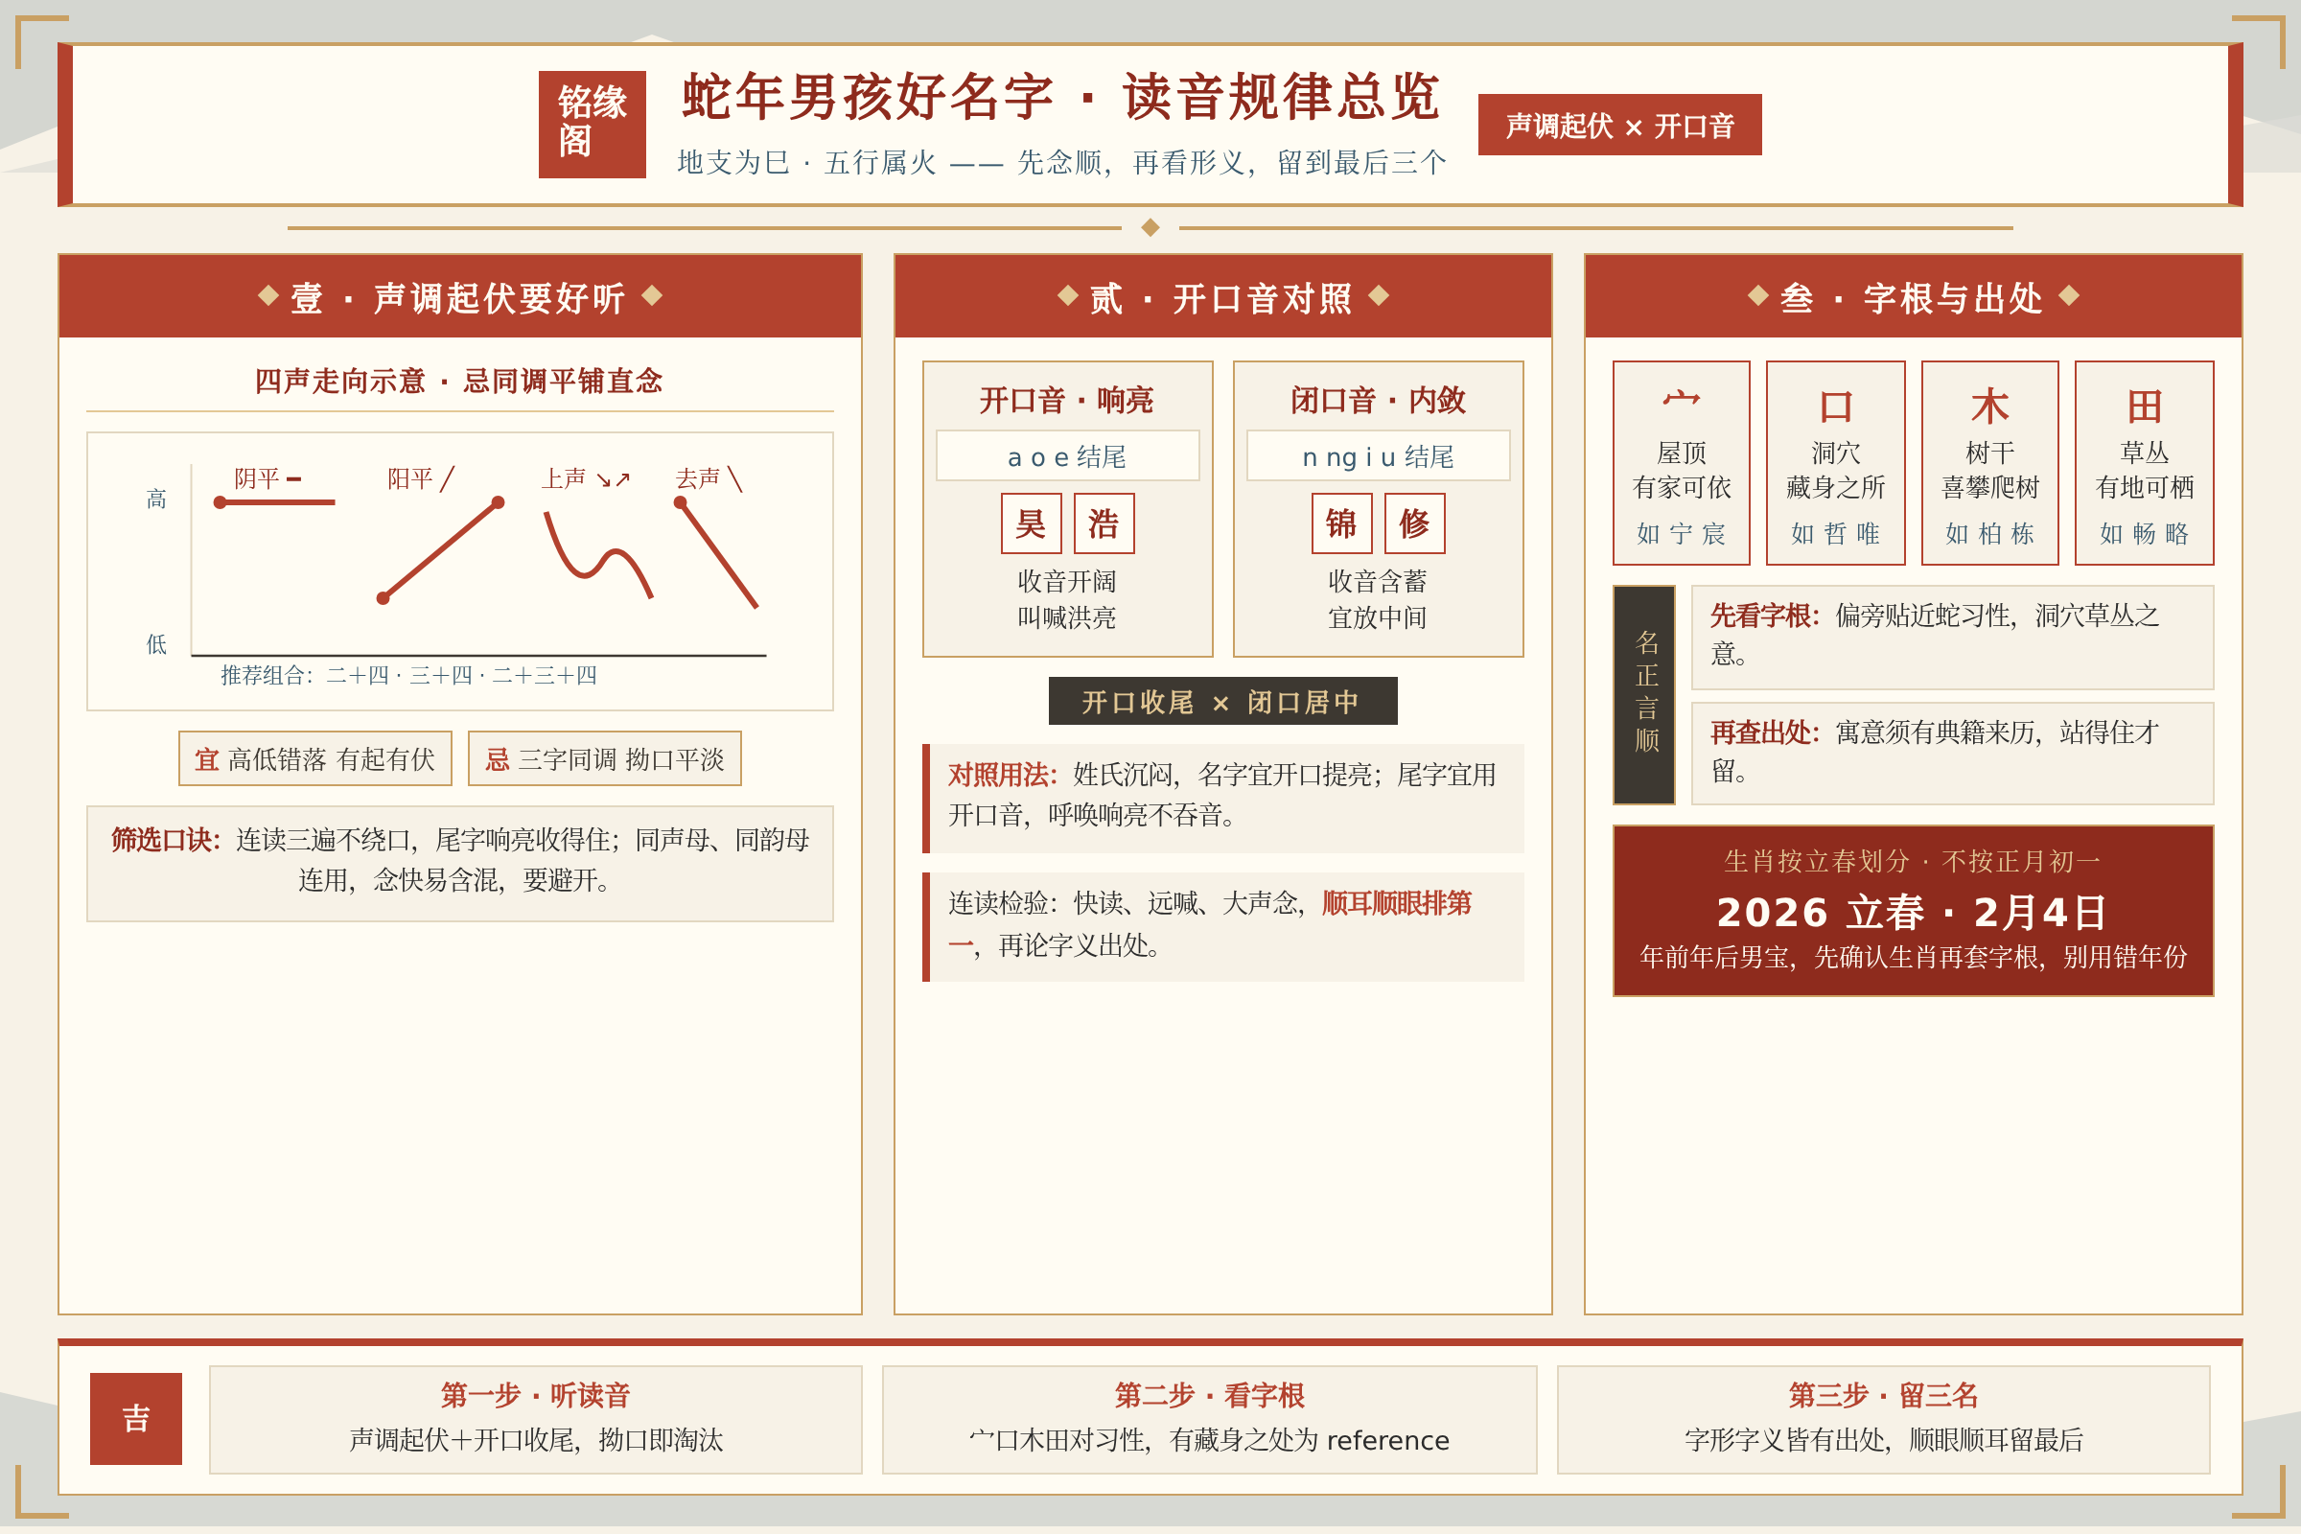2301x1534 pixels.
Task: Click the 闭口音 · 内敛 heading
Action: click(1379, 399)
